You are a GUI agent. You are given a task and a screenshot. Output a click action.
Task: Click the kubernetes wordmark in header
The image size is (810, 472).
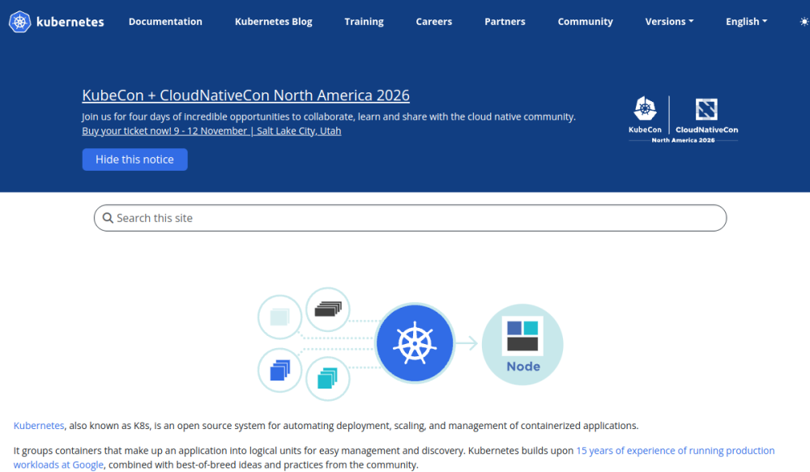70,22
